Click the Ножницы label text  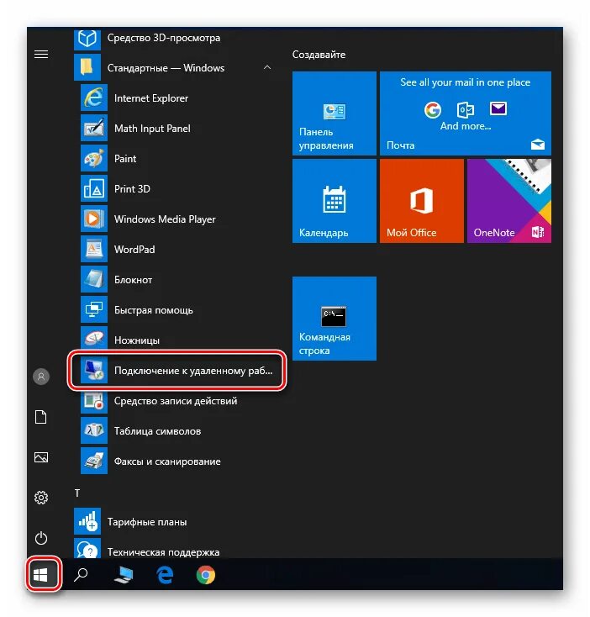click(x=137, y=340)
